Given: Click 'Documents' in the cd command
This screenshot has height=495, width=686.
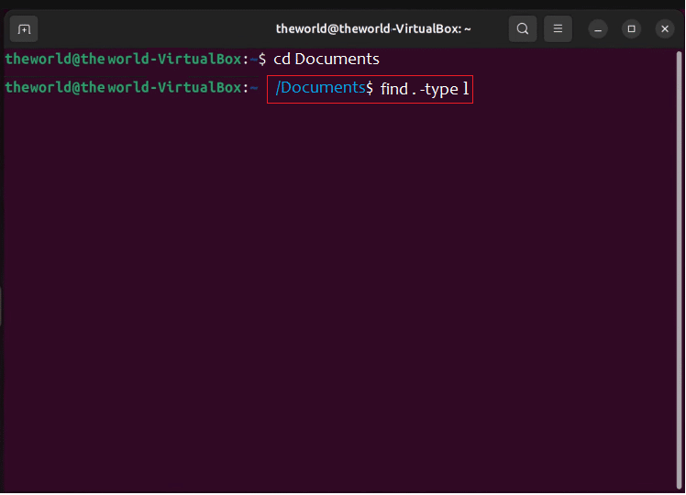Looking at the screenshot, I should pyautogui.click(x=337, y=59).
